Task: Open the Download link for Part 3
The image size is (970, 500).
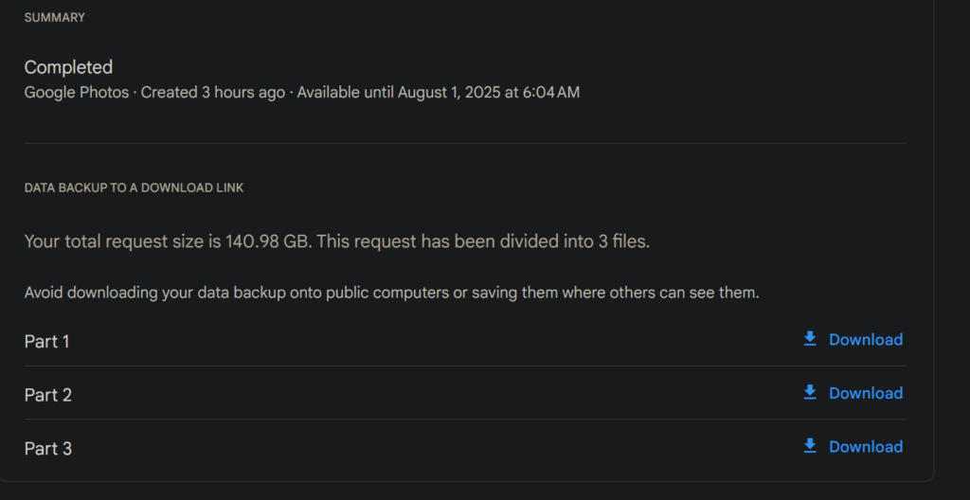Action: 866,447
